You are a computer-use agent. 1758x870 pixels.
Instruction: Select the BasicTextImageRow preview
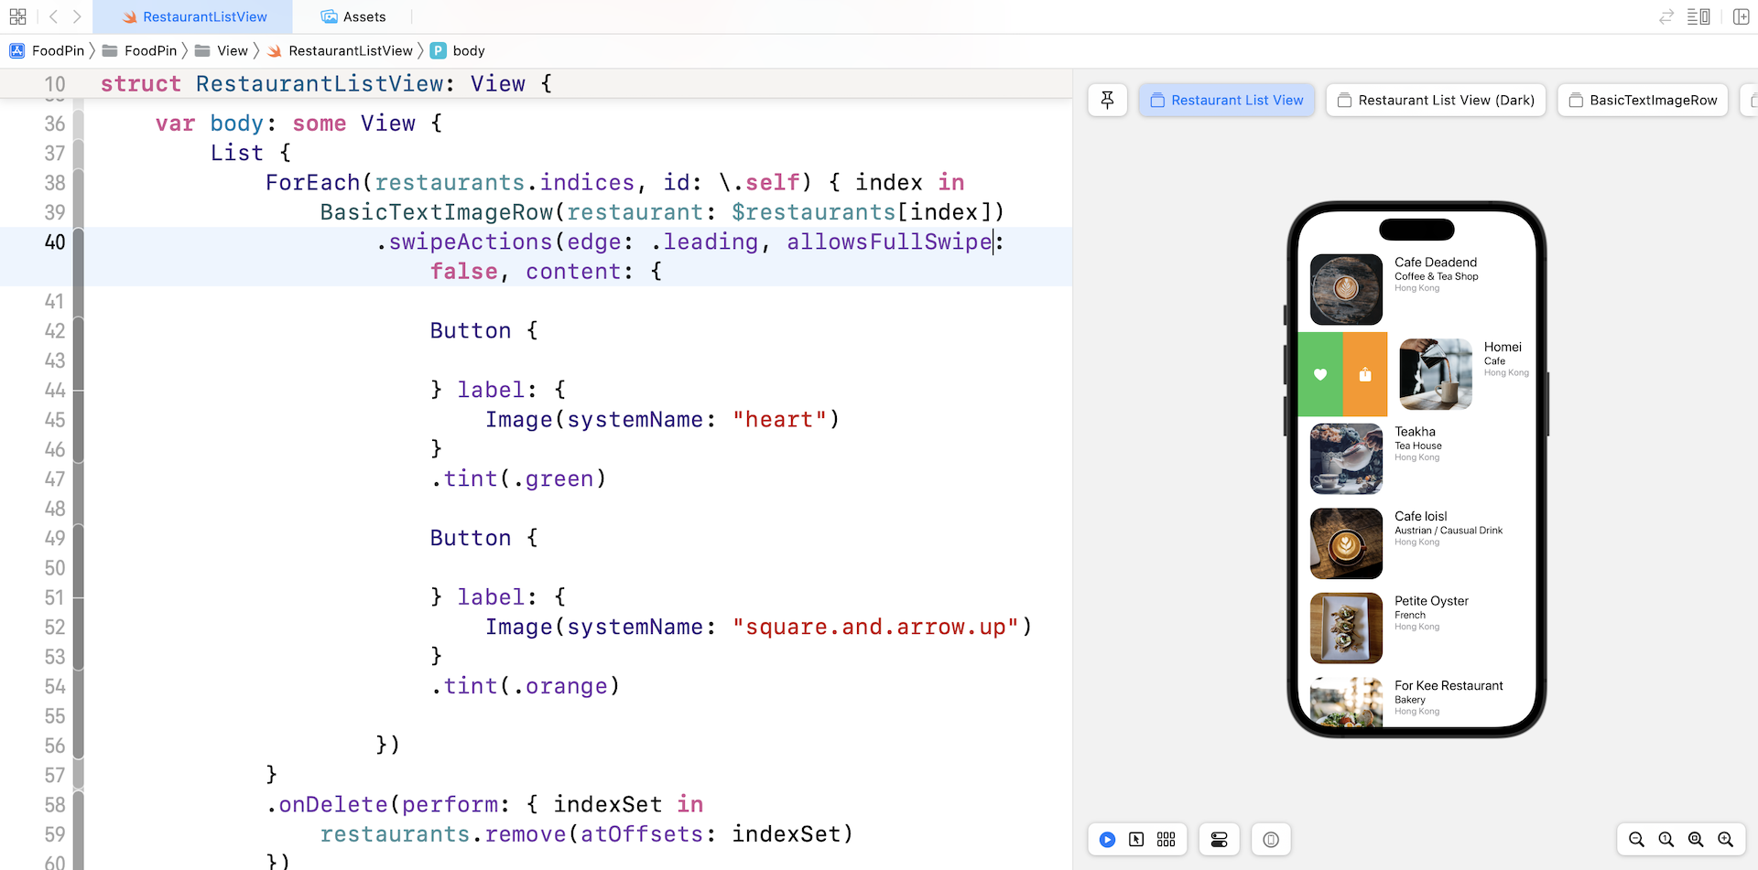[1643, 100]
